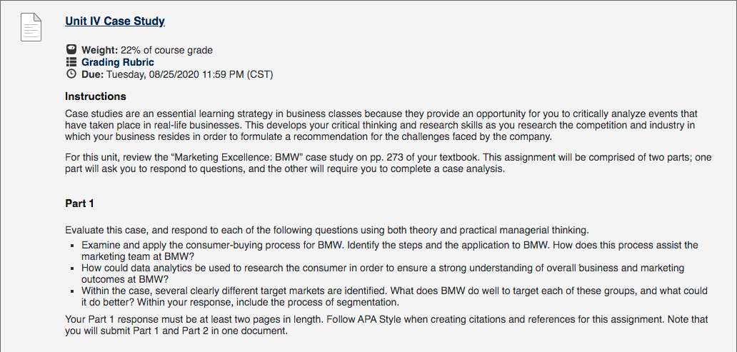Click the clock icon next to Due
This screenshot has width=737, height=352.
point(71,74)
